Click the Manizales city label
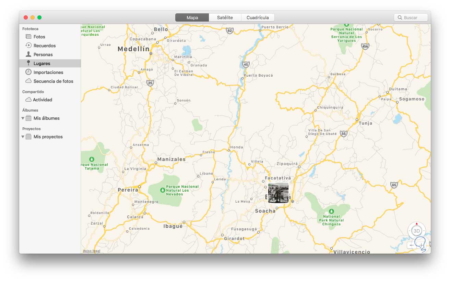The height and width of the screenshot is (281, 450). coord(171,159)
